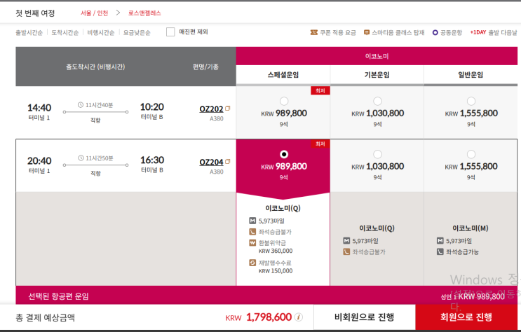This screenshot has width=521, height=332.
Task: Select OZ204 basic fare KRW 1,030,800
Action: [377, 154]
